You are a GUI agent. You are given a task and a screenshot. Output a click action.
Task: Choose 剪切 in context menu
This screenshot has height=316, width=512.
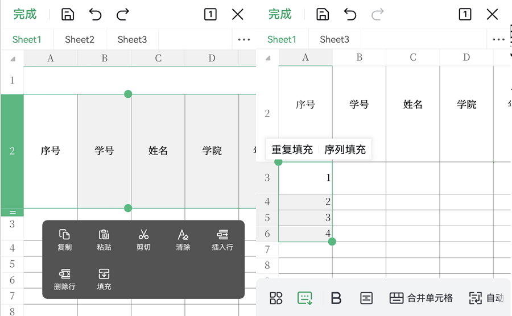pyautogui.click(x=143, y=240)
